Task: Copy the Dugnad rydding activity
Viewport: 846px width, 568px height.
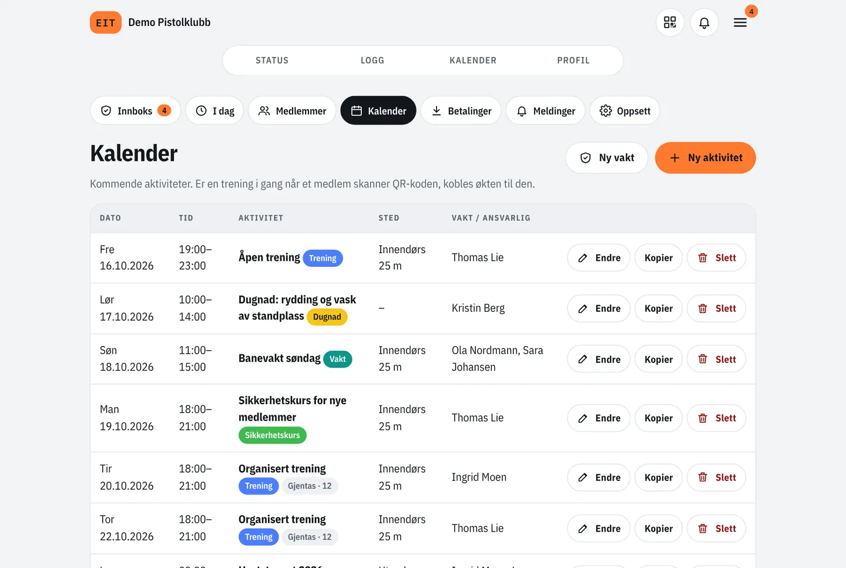Action: click(x=659, y=308)
